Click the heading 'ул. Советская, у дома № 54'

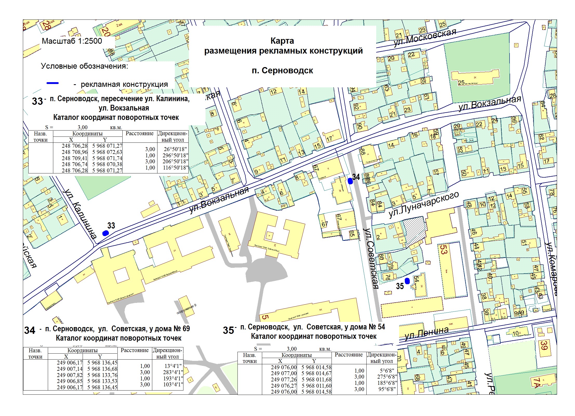(x=339, y=327)
